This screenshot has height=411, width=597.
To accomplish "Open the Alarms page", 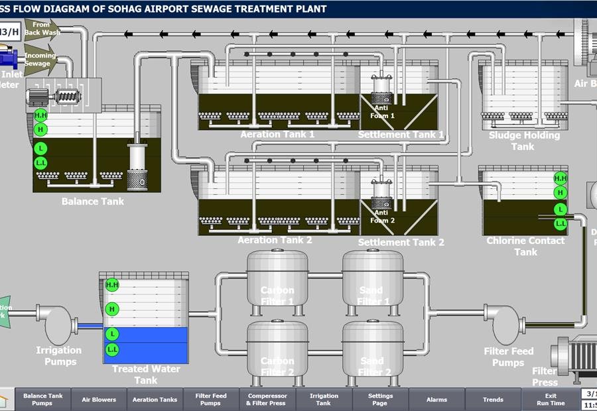I will tap(436, 399).
